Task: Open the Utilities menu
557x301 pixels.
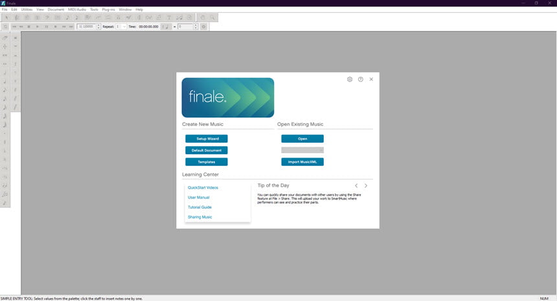Action: (27, 10)
